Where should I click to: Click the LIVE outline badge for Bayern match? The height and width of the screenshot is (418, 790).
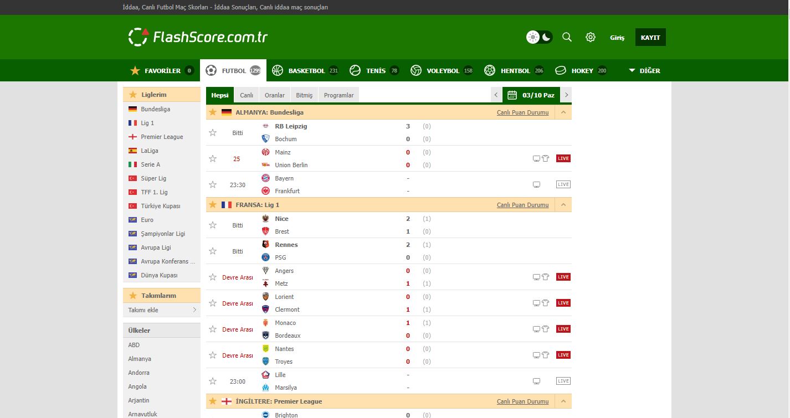tap(563, 184)
